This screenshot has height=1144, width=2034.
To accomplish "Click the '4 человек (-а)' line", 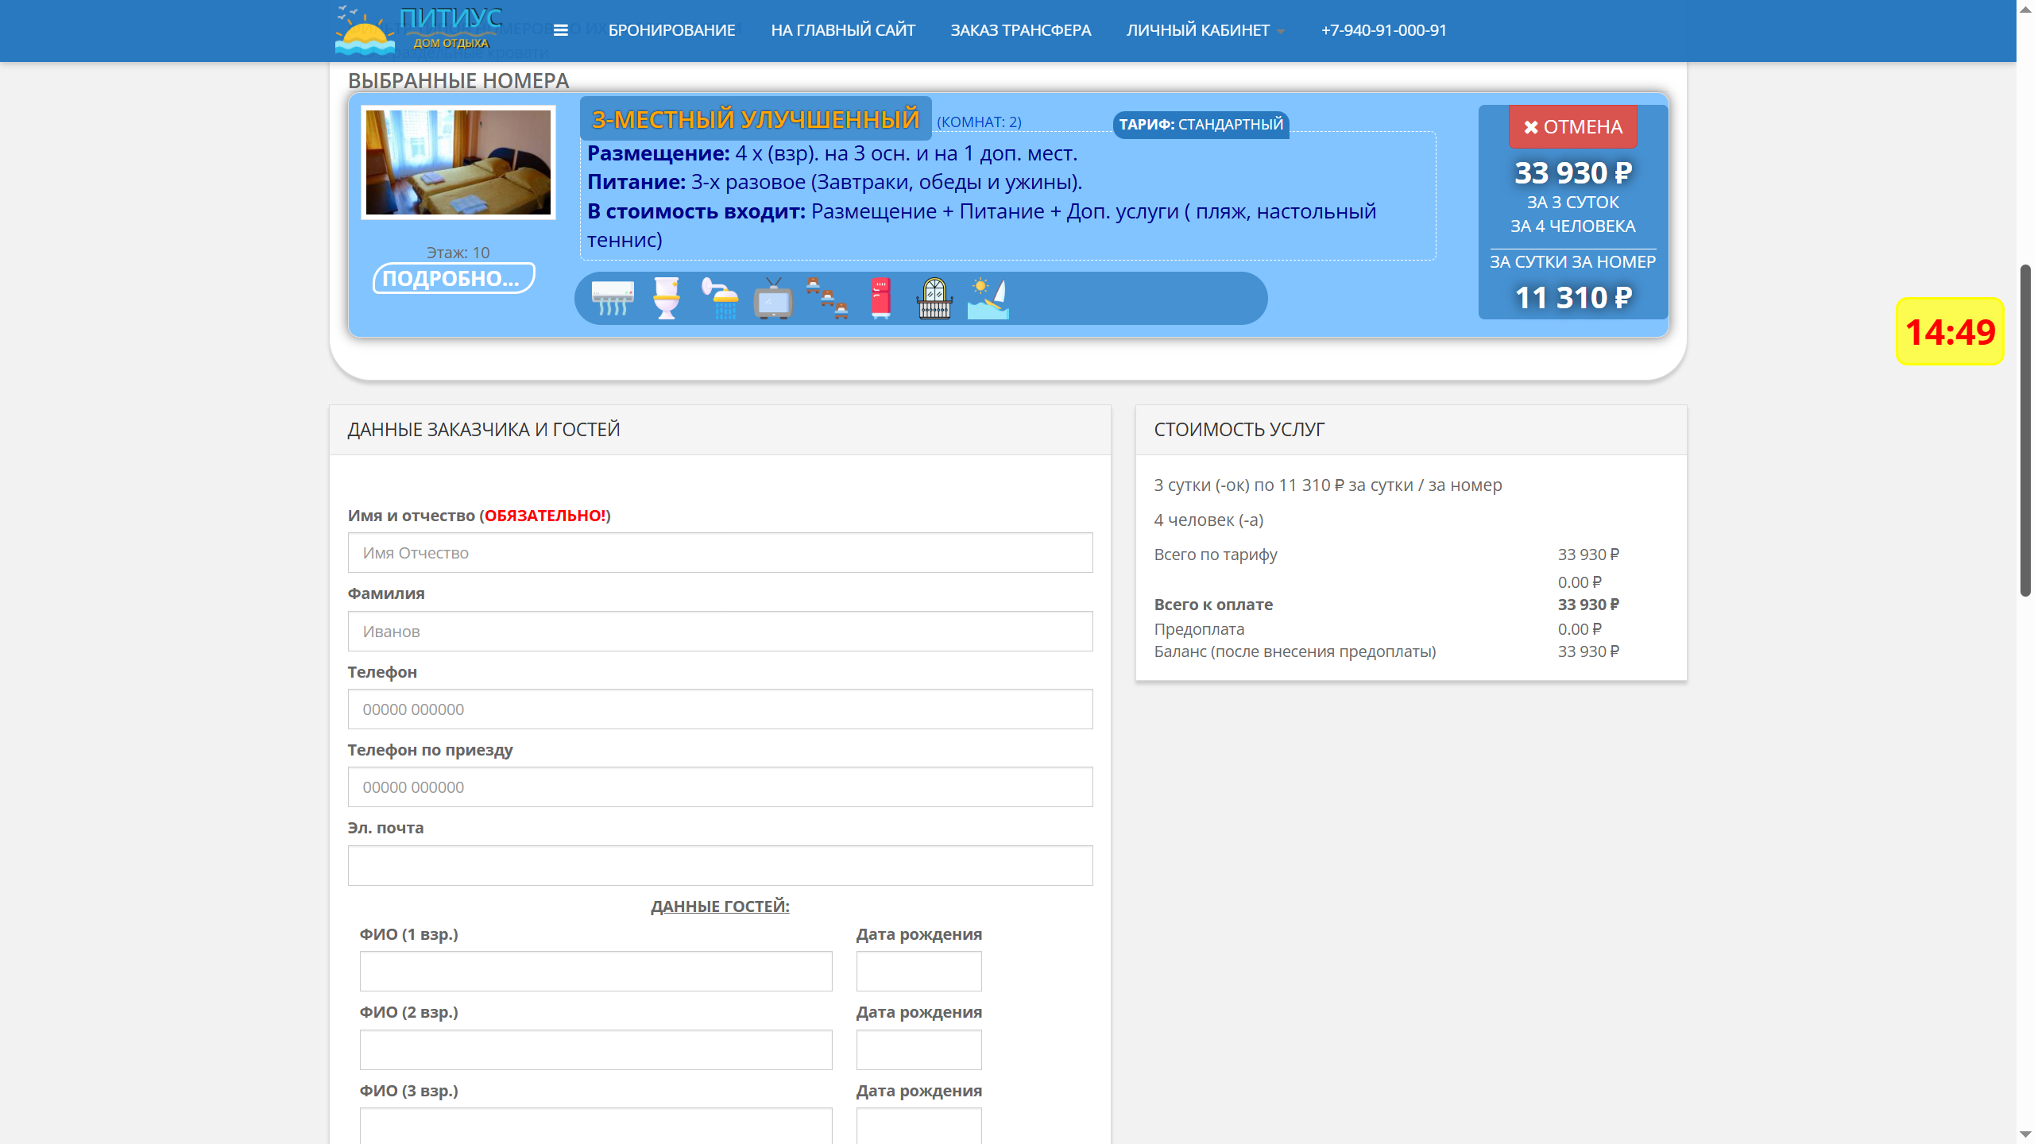I will (1208, 520).
